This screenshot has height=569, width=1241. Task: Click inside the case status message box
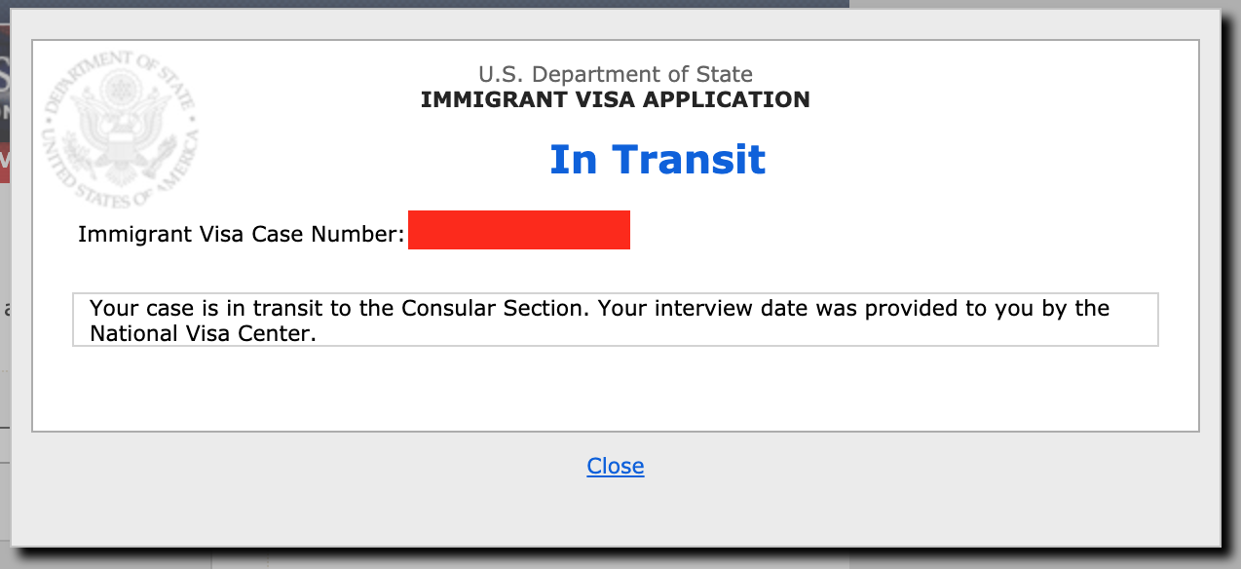tap(616, 320)
